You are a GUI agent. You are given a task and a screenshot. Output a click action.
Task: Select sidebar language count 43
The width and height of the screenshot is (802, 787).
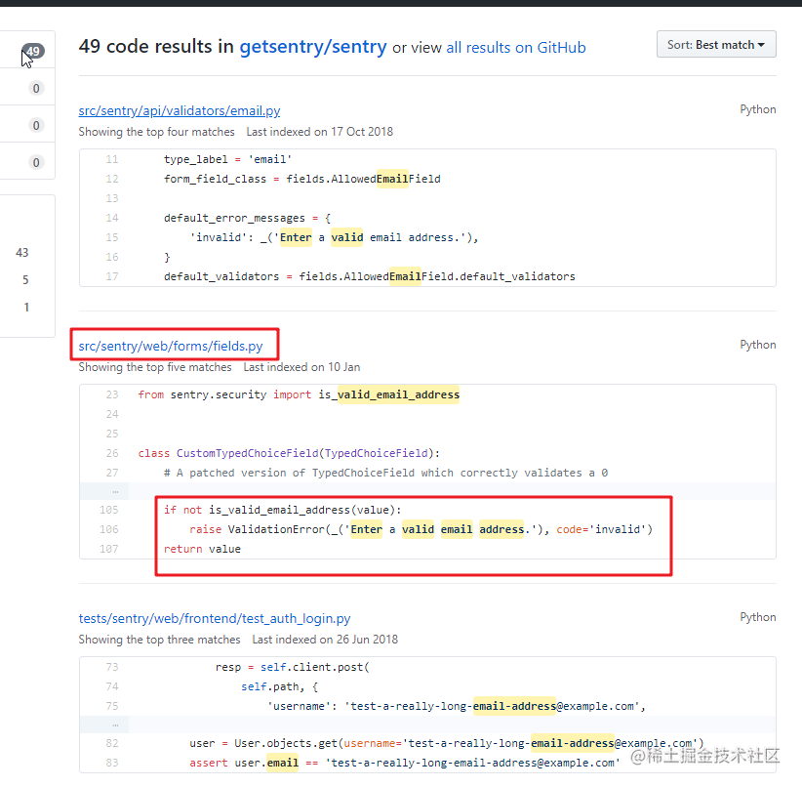[x=22, y=253]
